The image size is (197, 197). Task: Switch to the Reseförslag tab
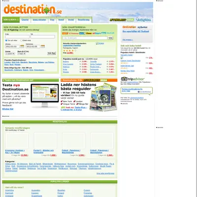(84, 20)
